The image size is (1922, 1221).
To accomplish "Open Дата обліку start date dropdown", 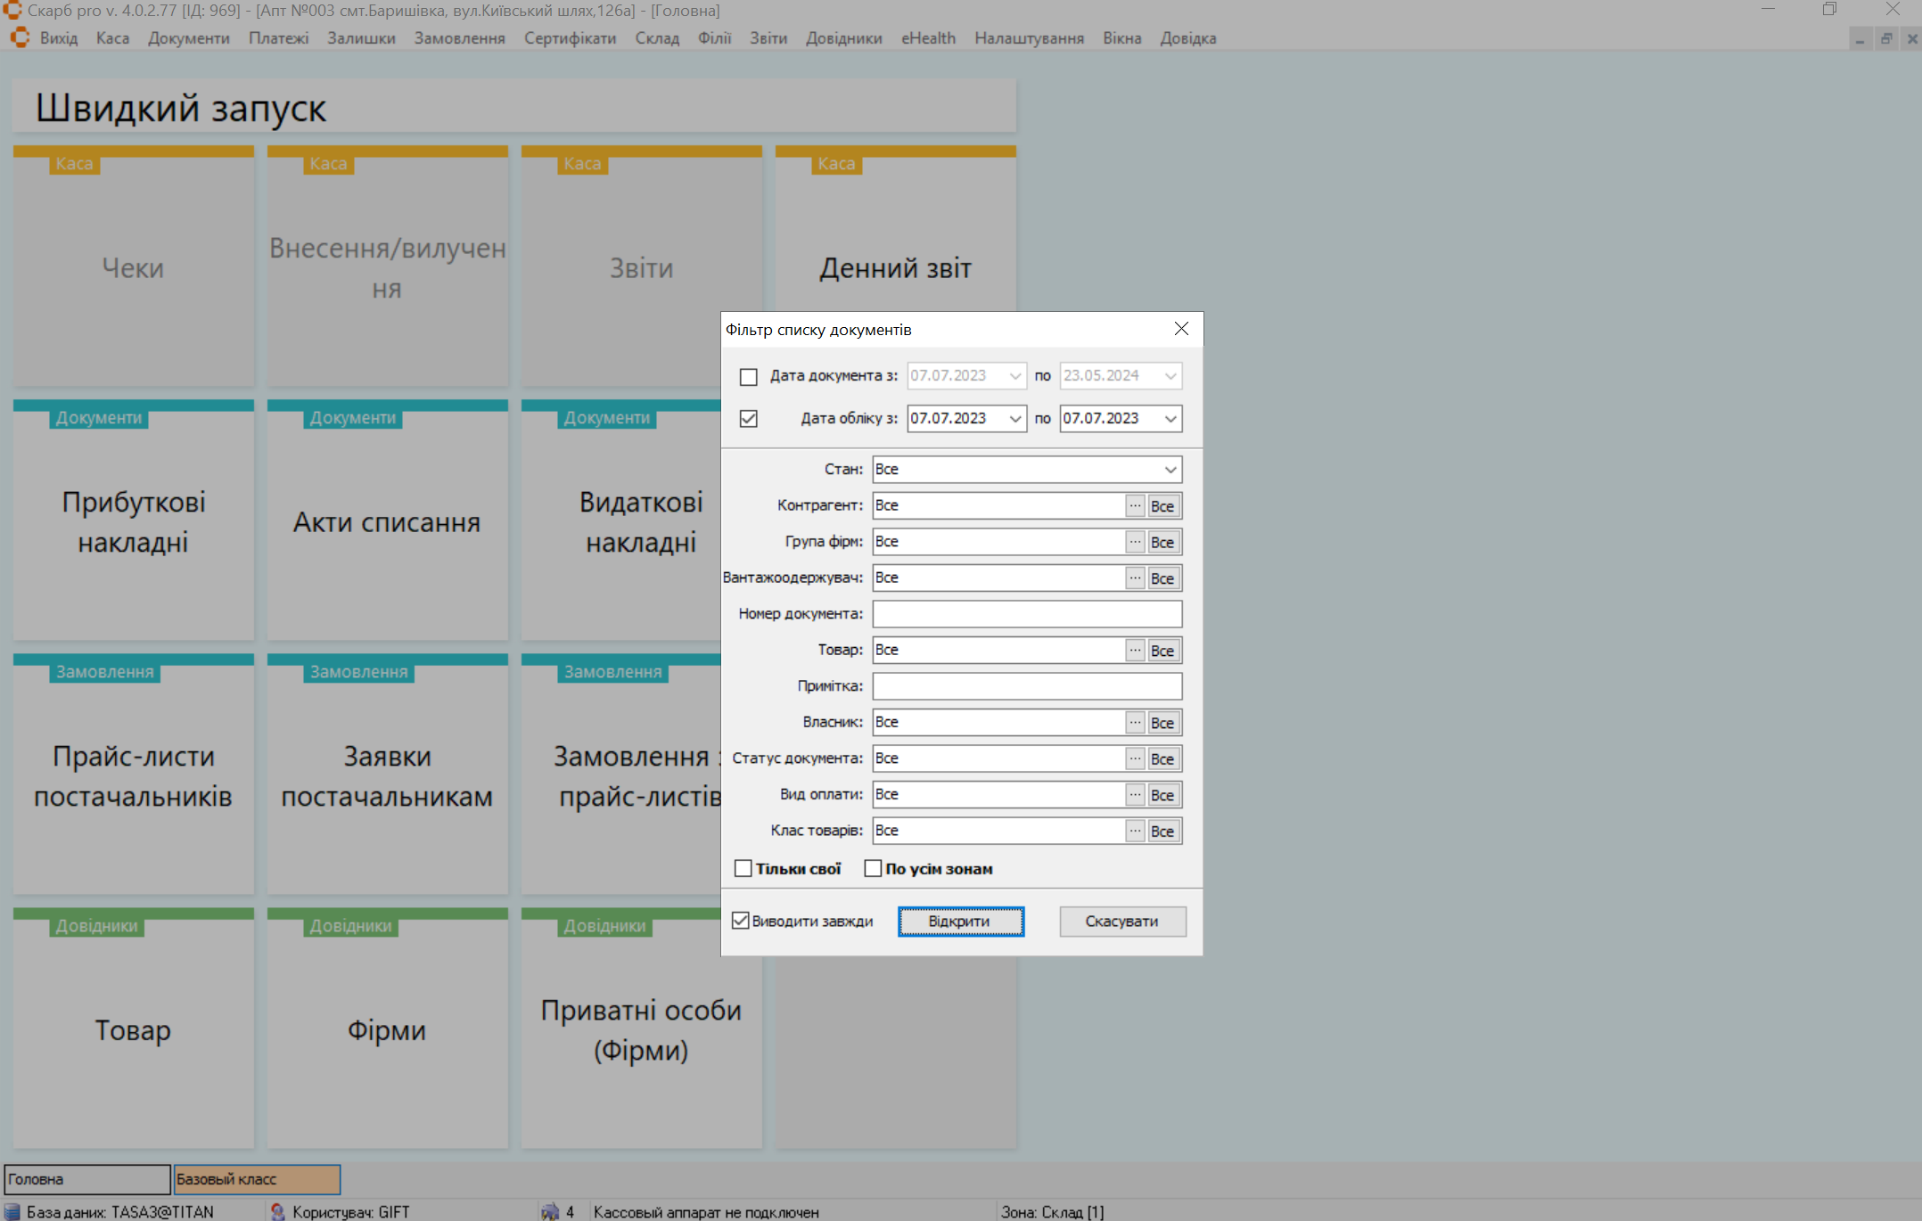I will pos(1015,419).
